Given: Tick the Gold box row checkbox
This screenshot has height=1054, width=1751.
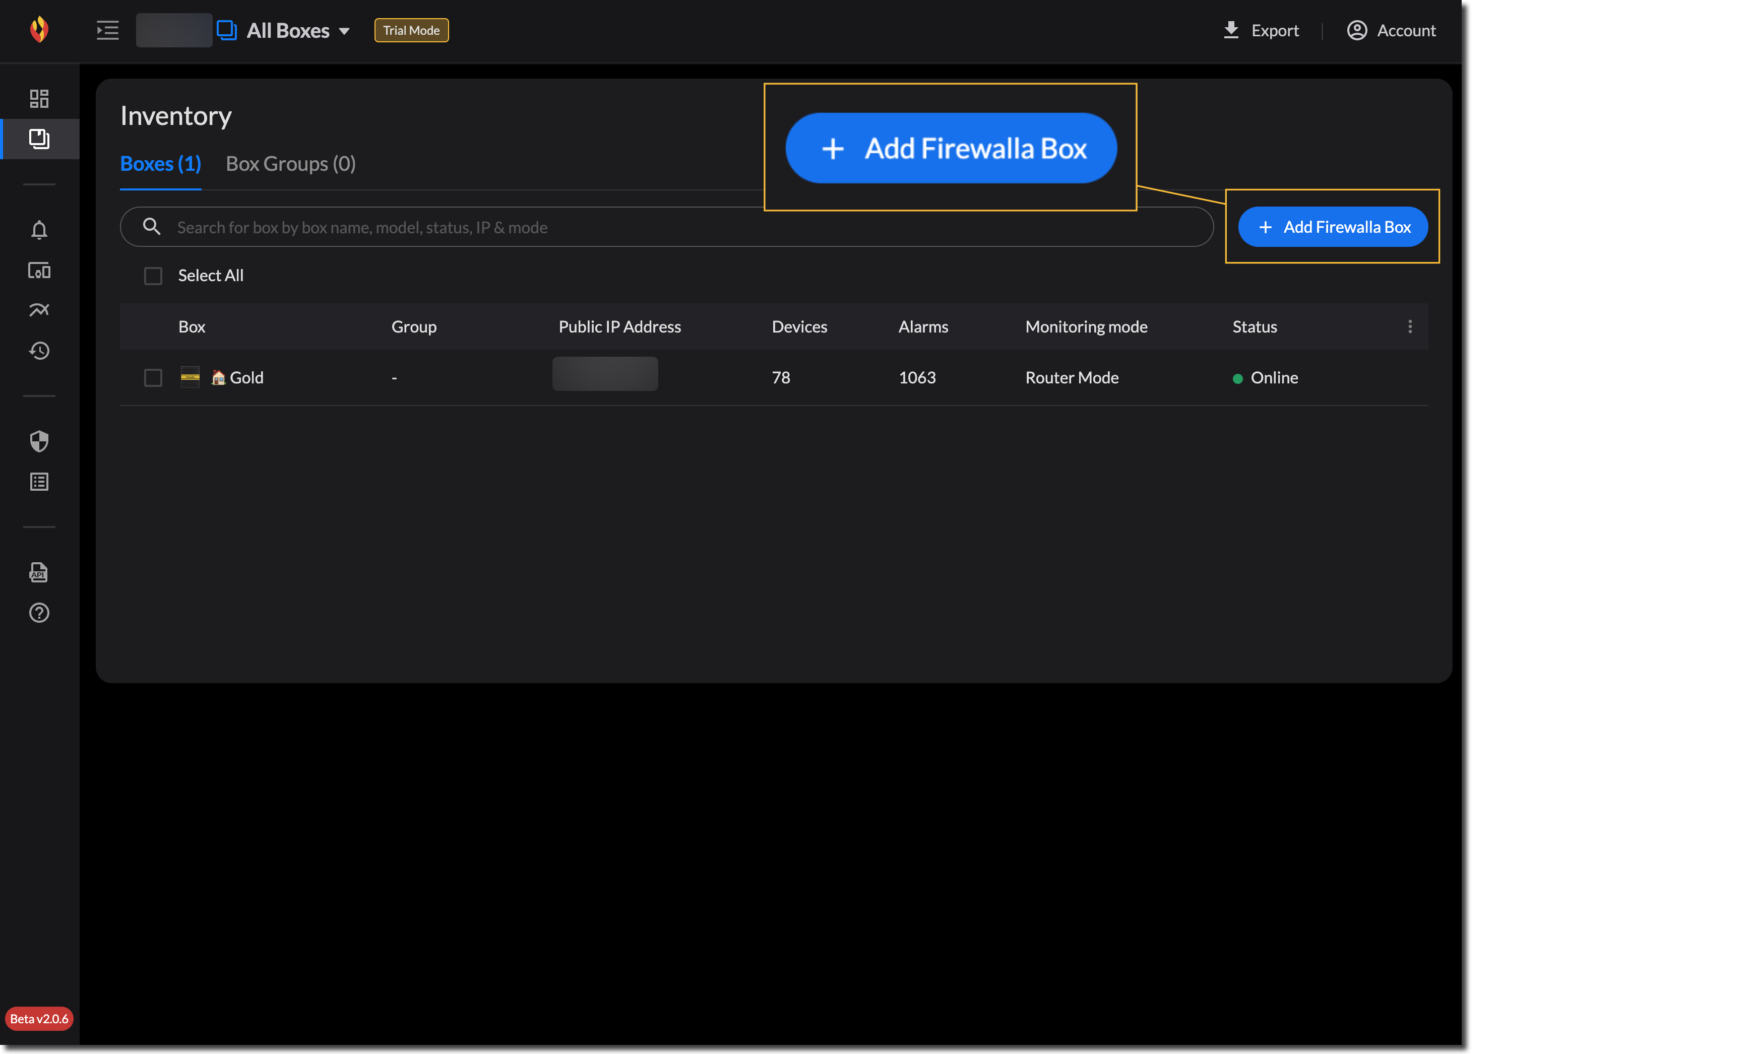Looking at the screenshot, I should click(x=153, y=378).
